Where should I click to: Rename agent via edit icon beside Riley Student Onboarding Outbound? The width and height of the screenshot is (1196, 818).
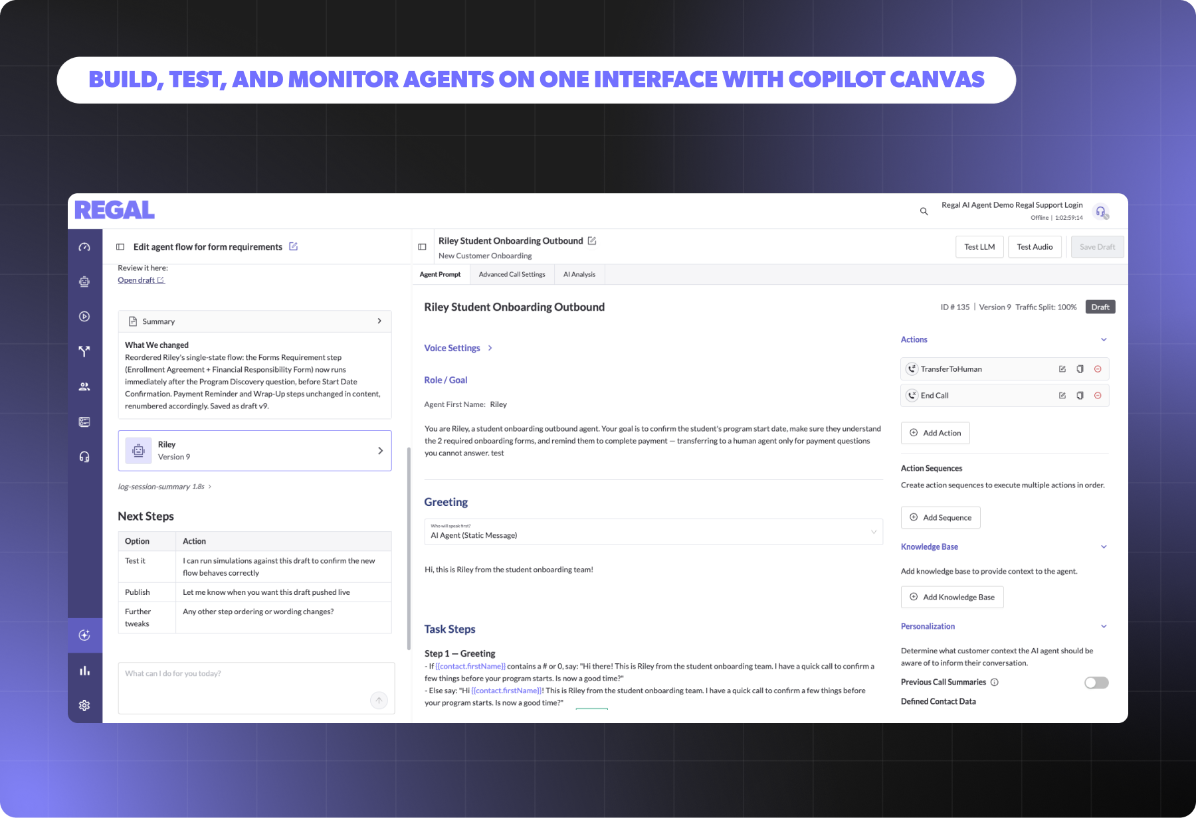click(x=592, y=241)
